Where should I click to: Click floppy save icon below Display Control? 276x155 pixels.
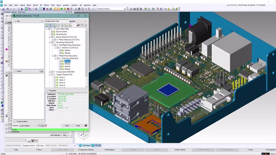[x=33, y=140]
